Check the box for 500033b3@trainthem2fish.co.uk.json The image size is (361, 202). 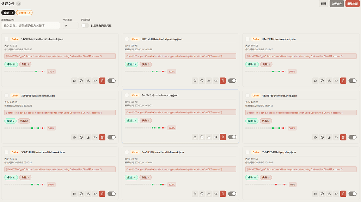pyautogui.click(x=6, y=152)
